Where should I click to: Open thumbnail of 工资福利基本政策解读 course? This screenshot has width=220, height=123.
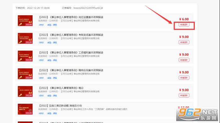[25, 56]
